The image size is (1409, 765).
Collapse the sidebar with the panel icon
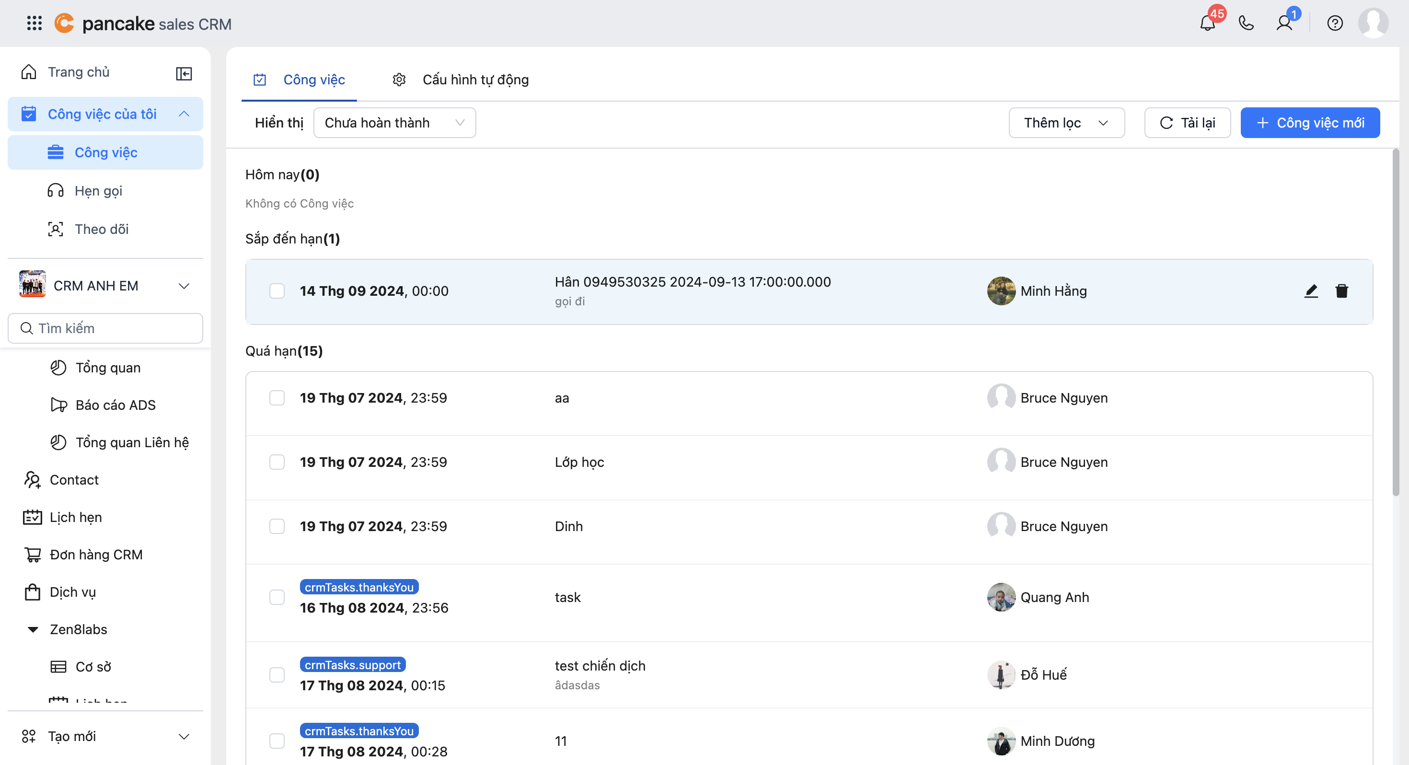184,73
